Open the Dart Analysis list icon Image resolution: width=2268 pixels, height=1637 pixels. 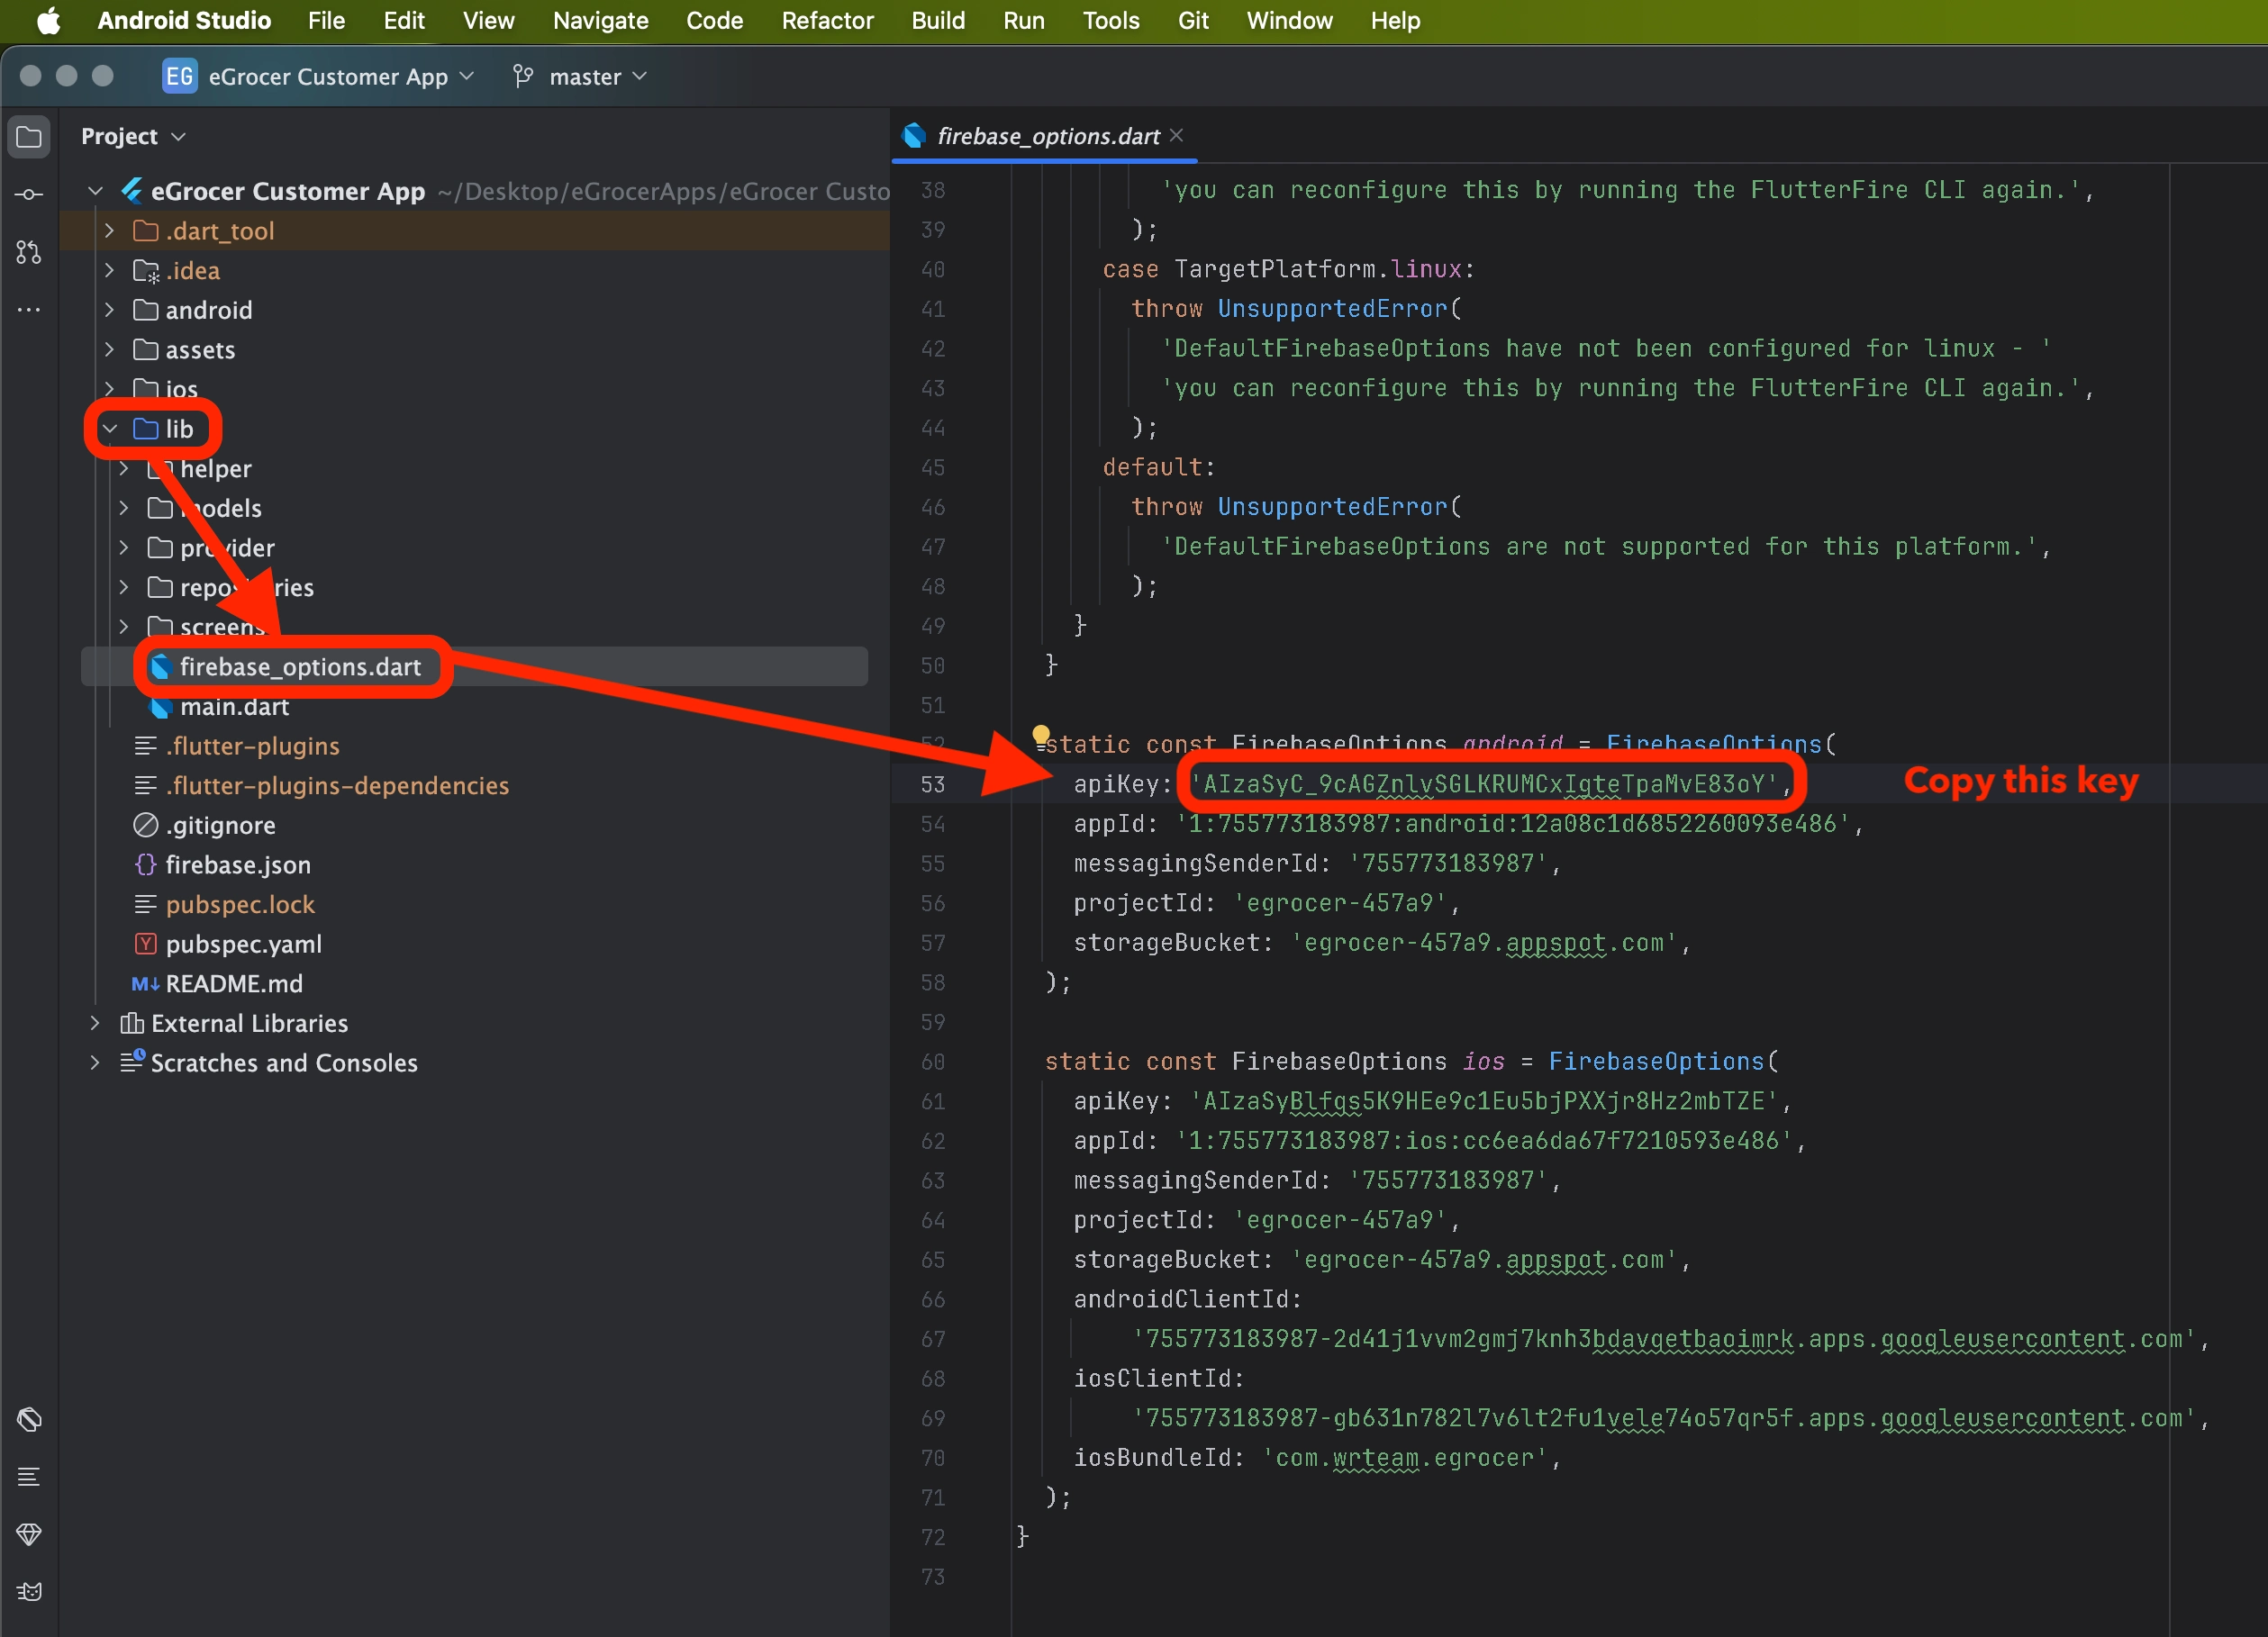pyautogui.click(x=29, y=1477)
